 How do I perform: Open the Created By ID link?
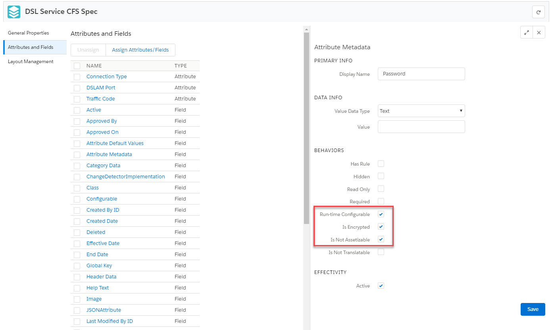(x=103, y=210)
